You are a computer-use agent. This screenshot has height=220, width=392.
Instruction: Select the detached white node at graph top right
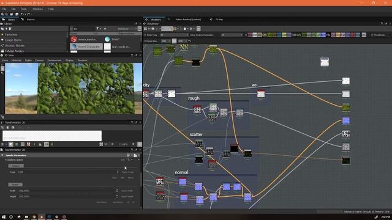point(325,62)
